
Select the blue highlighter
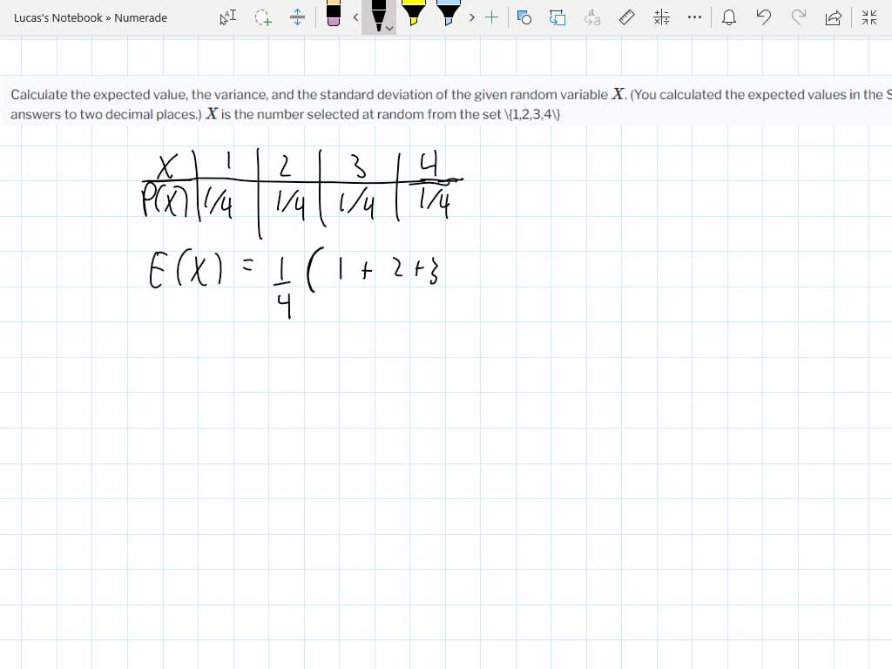[x=449, y=16]
